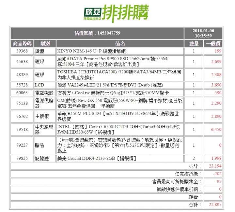Screen dimensions: 235x212
Task: Click the 小計 label
Action: [195, 166]
